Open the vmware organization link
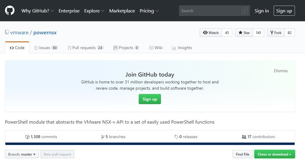 coord(19,33)
